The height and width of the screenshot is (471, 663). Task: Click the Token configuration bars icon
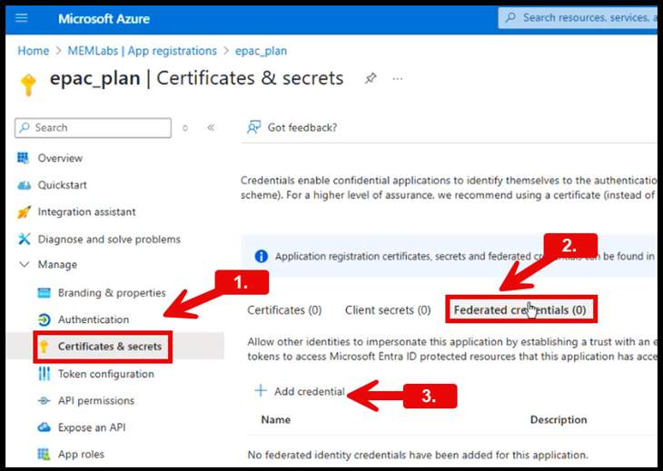pos(44,374)
